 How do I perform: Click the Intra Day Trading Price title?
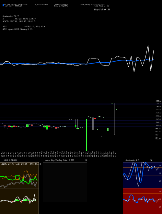[66, 160]
